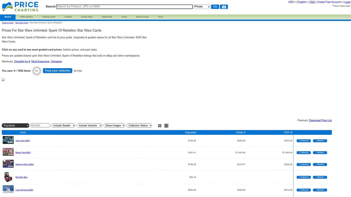Open the Coins menu
Image resolution: width=351 pixels, height=197 pixels.
pyautogui.click(x=124, y=17)
